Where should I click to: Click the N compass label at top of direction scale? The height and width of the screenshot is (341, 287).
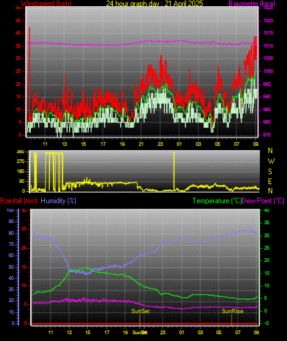(270, 151)
